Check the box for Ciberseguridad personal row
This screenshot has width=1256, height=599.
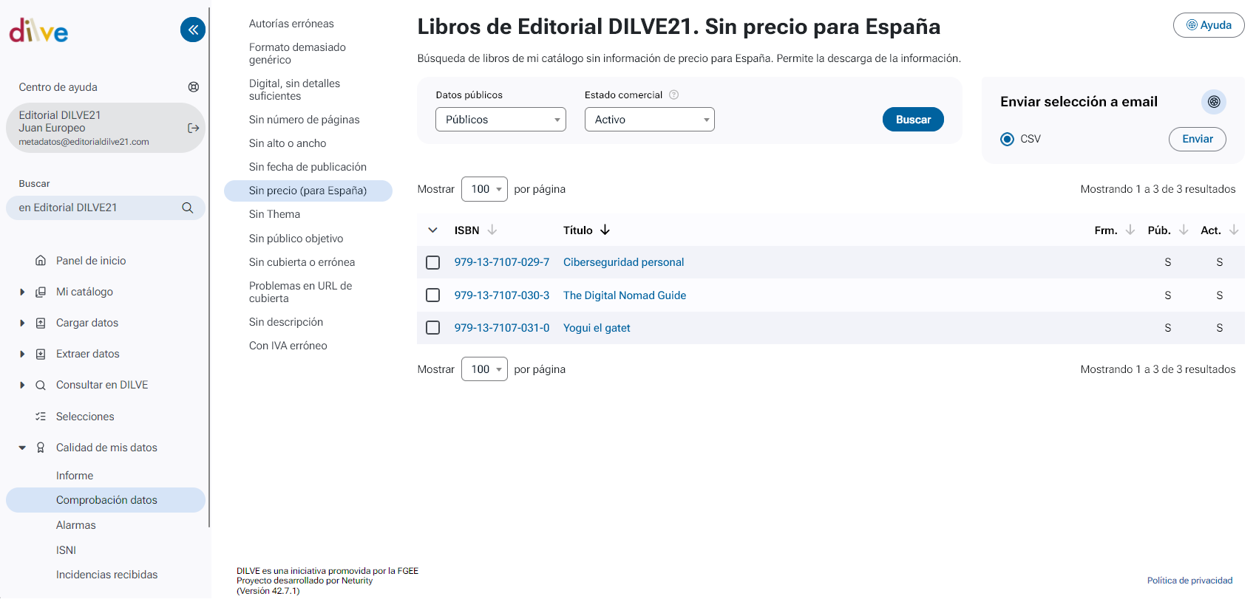tap(433, 262)
